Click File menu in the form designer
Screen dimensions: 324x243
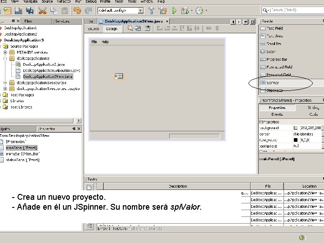(x=94, y=42)
